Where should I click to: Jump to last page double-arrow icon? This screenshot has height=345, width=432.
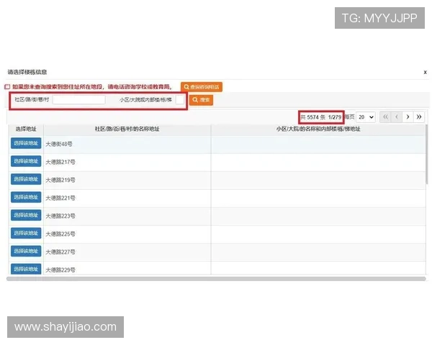[x=419, y=117]
